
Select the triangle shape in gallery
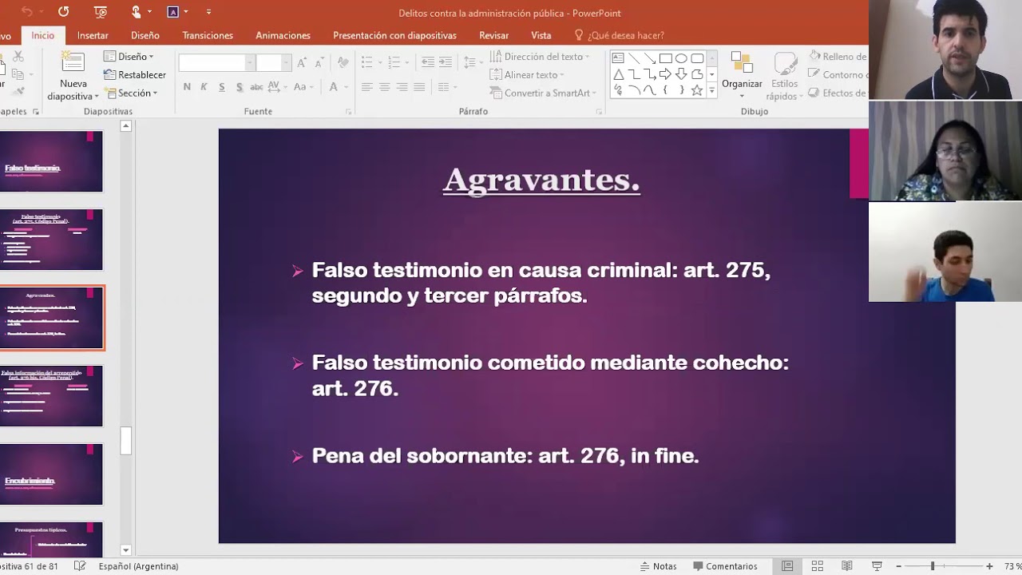click(x=618, y=74)
